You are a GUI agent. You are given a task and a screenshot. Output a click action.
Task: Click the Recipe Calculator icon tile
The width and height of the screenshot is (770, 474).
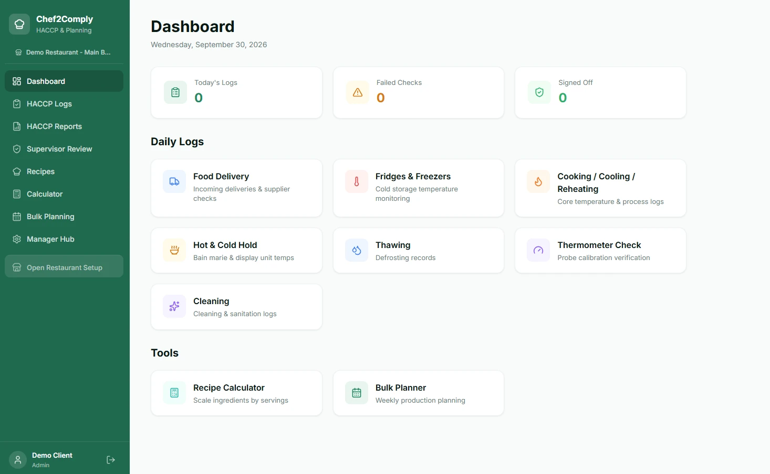(x=174, y=393)
